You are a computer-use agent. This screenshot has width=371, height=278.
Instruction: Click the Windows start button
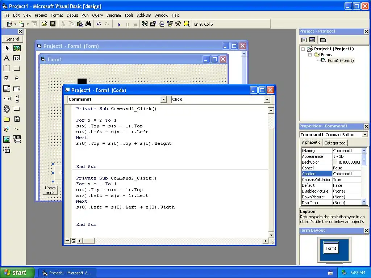pos(17,273)
